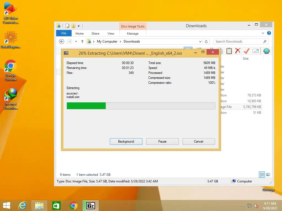Click the muted volume tray icon
Screen dimensions: 282x211
coord(256,206)
